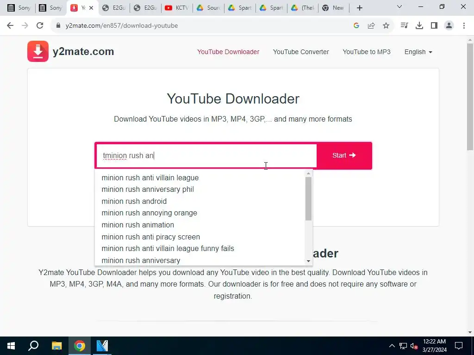
Task: Click the search input with 'tminion rush an'
Action: tap(206, 155)
